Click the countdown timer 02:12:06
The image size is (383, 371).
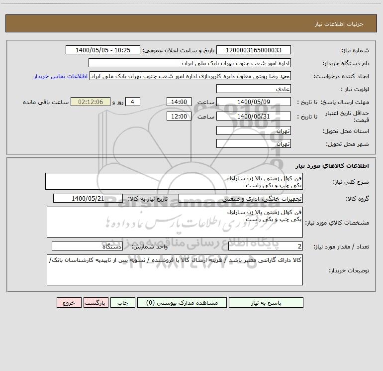91,102
